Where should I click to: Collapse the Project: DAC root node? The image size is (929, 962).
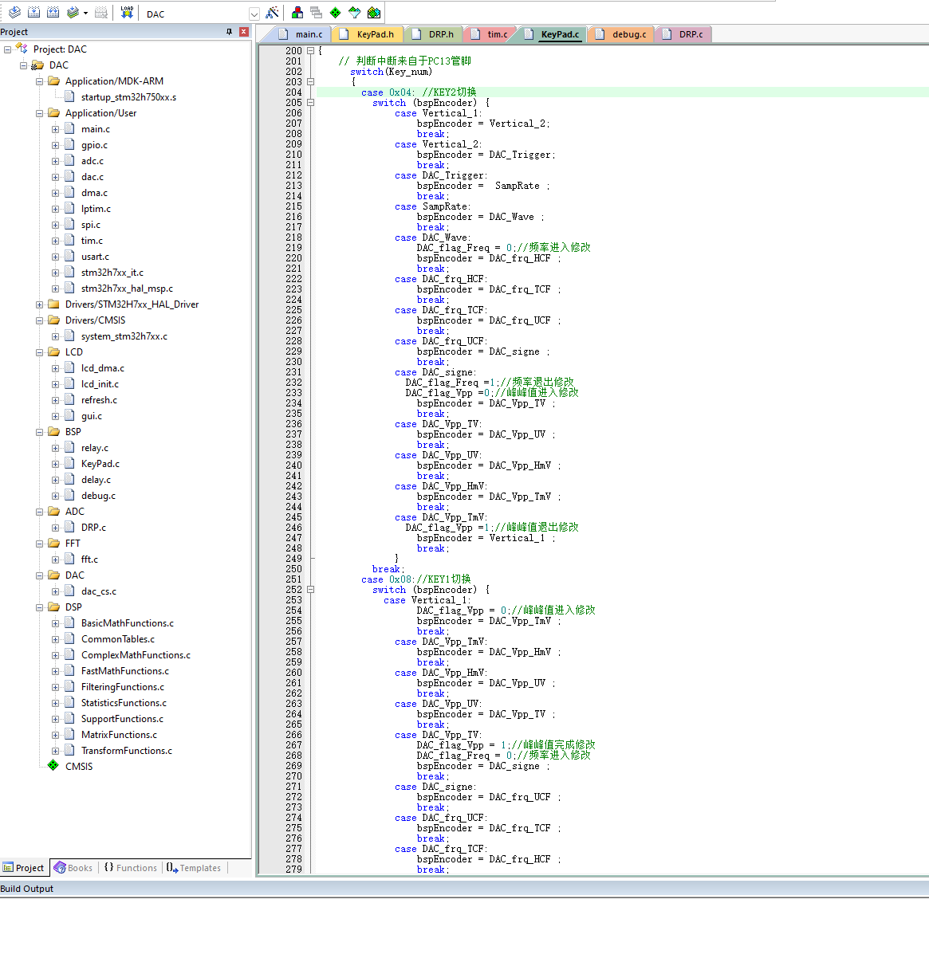point(7,49)
